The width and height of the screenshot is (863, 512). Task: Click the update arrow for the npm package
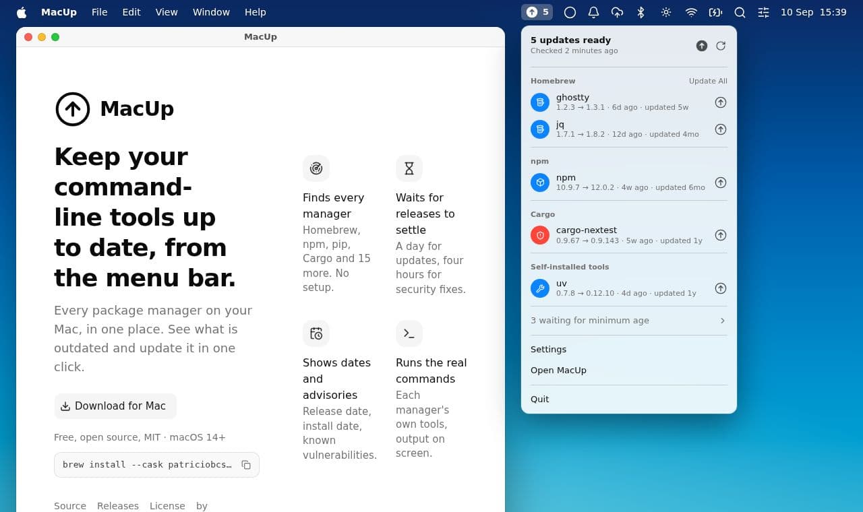(721, 183)
